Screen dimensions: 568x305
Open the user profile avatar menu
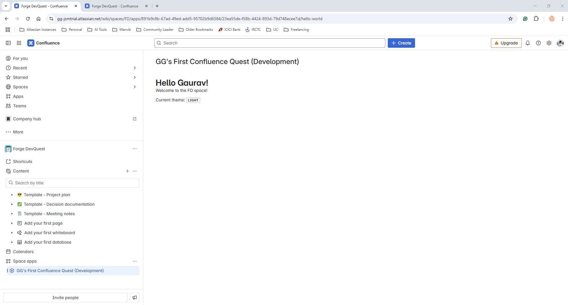(560, 43)
